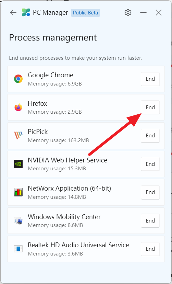End the PicPick process
Viewport: 172px width, 284px height.
[x=150, y=136]
